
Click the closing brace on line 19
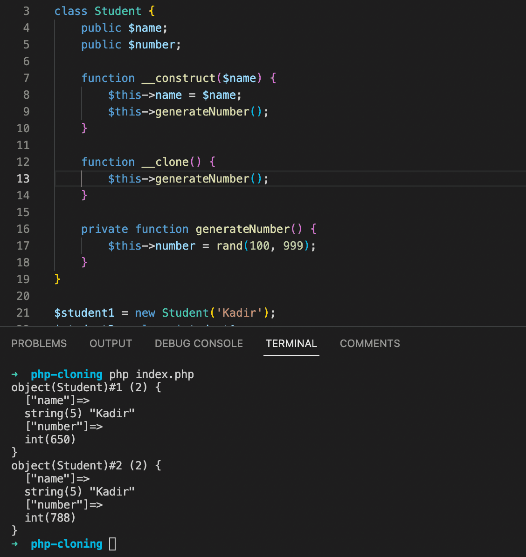click(57, 279)
